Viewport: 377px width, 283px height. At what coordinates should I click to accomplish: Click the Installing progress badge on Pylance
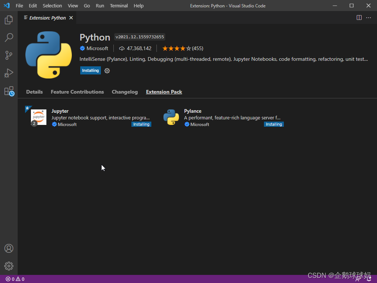tap(274, 124)
